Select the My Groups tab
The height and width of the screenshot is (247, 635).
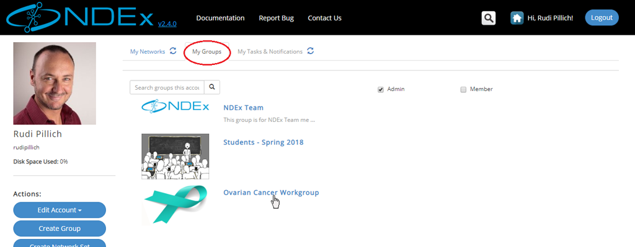(x=206, y=52)
